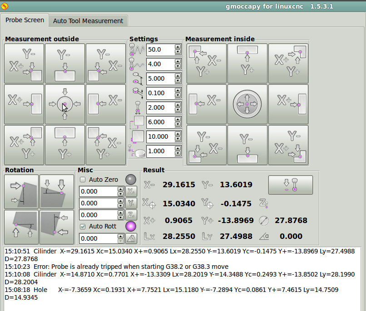Click the 15:10:23 probe tripped error line

(117, 267)
